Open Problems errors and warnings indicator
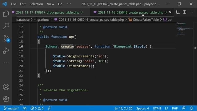197x111 pixels. pos(37,108)
